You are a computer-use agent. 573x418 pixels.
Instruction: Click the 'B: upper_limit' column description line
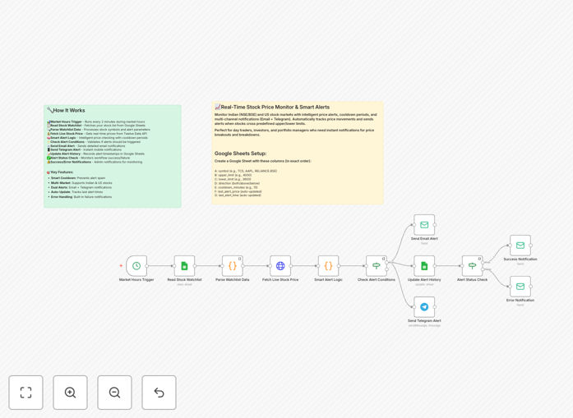(233, 175)
